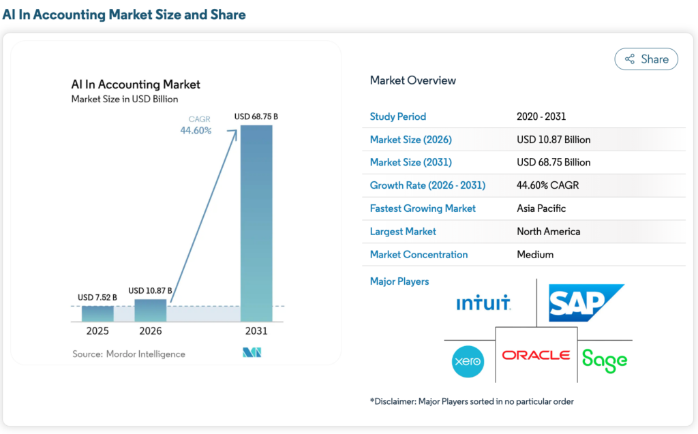Click the 'Market Size (2031)' label
This screenshot has height=434, width=698.
411,162
